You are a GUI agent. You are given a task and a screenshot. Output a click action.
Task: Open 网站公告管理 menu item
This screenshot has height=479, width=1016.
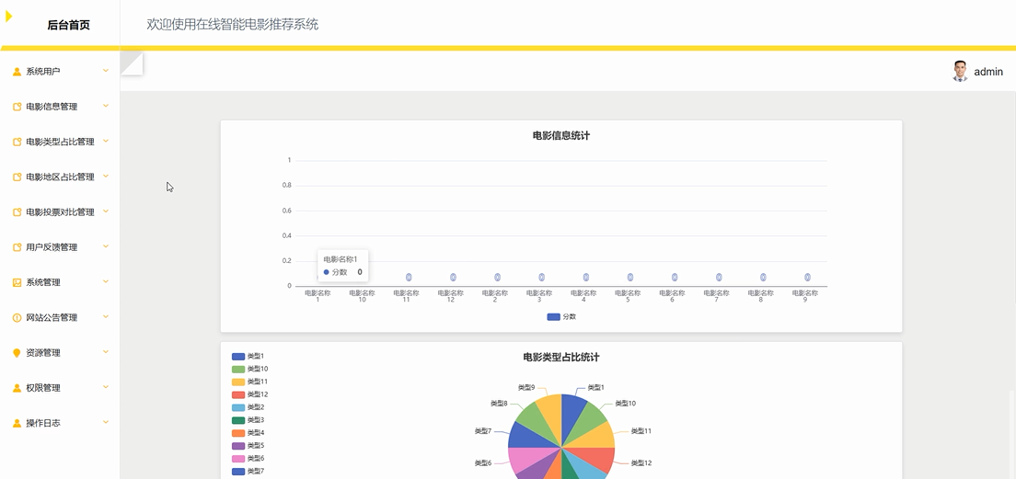click(x=60, y=318)
